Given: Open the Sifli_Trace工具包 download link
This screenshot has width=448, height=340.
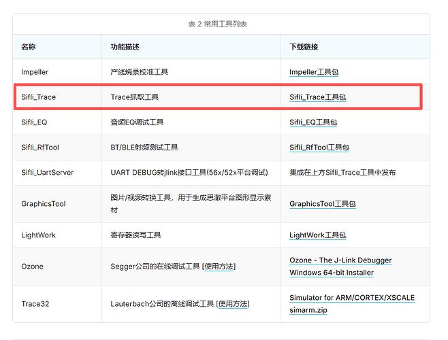Looking at the screenshot, I should pos(317,97).
